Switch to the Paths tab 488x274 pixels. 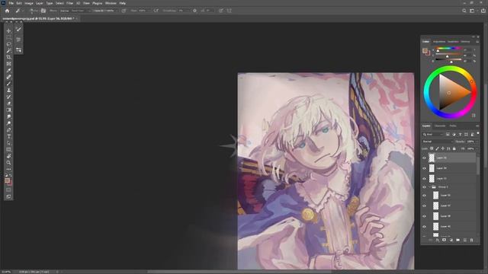(x=453, y=126)
